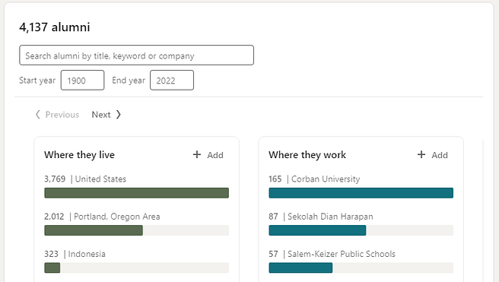Click the 3,769 United States label
This screenshot has height=282, width=499.
coord(85,179)
